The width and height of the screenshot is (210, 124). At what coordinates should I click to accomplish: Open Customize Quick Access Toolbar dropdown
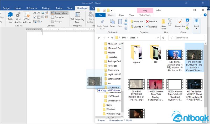pos(112,10)
